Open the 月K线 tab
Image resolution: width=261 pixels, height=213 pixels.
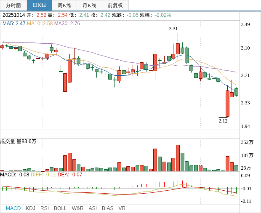point(89,5)
